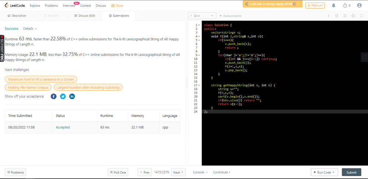Open the Accepted submission link
This screenshot has width=368, height=179.
[63, 127]
